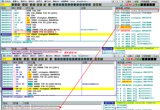Open Source (S) icon in upper toolbar

point(89,5)
